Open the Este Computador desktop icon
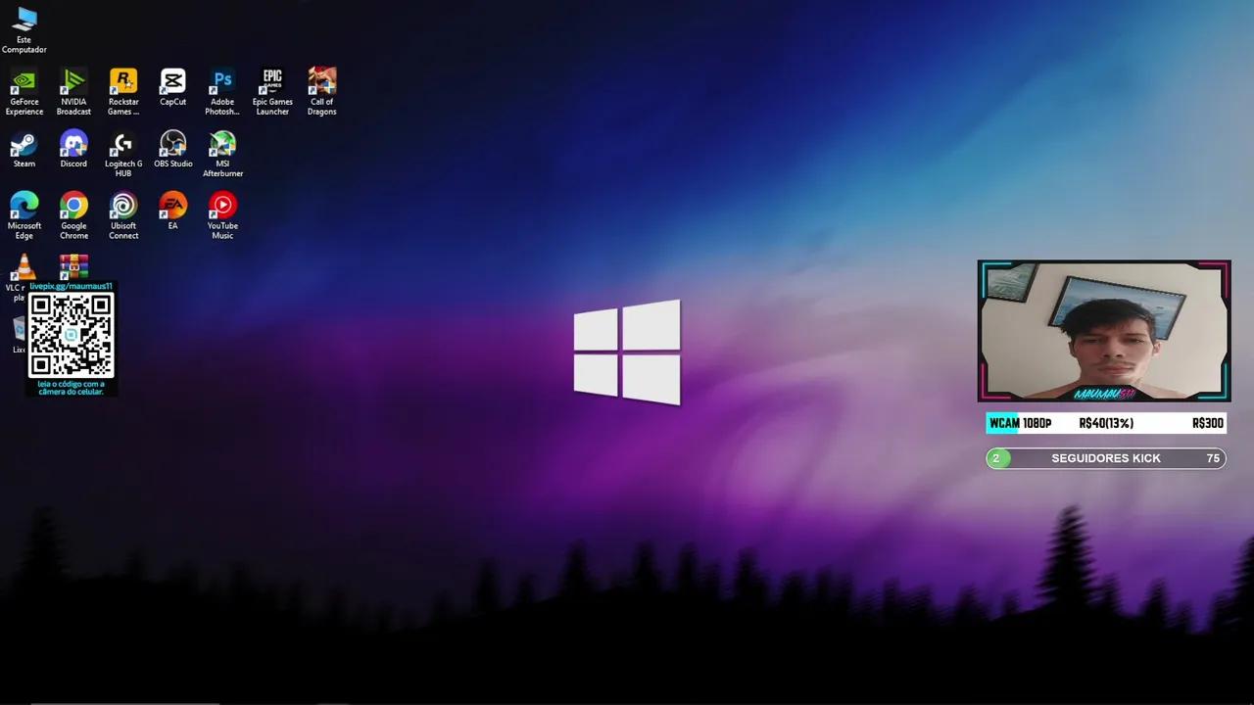The image size is (1254, 705). point(24,30)
